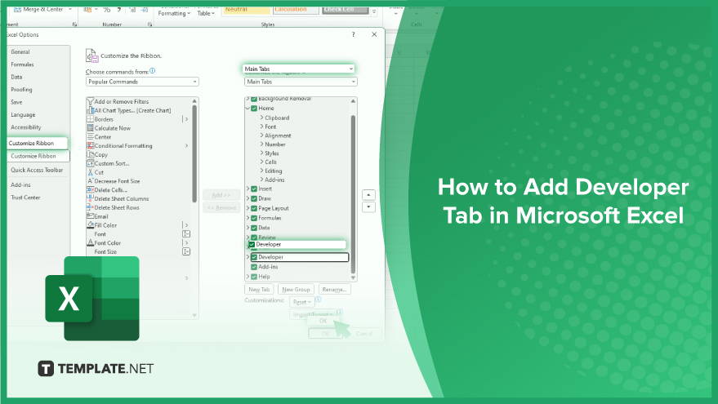Pick the Decrease Font Size icon
Image resolution: width=718 pixels, height=404 pixels.
pos(90,181)
